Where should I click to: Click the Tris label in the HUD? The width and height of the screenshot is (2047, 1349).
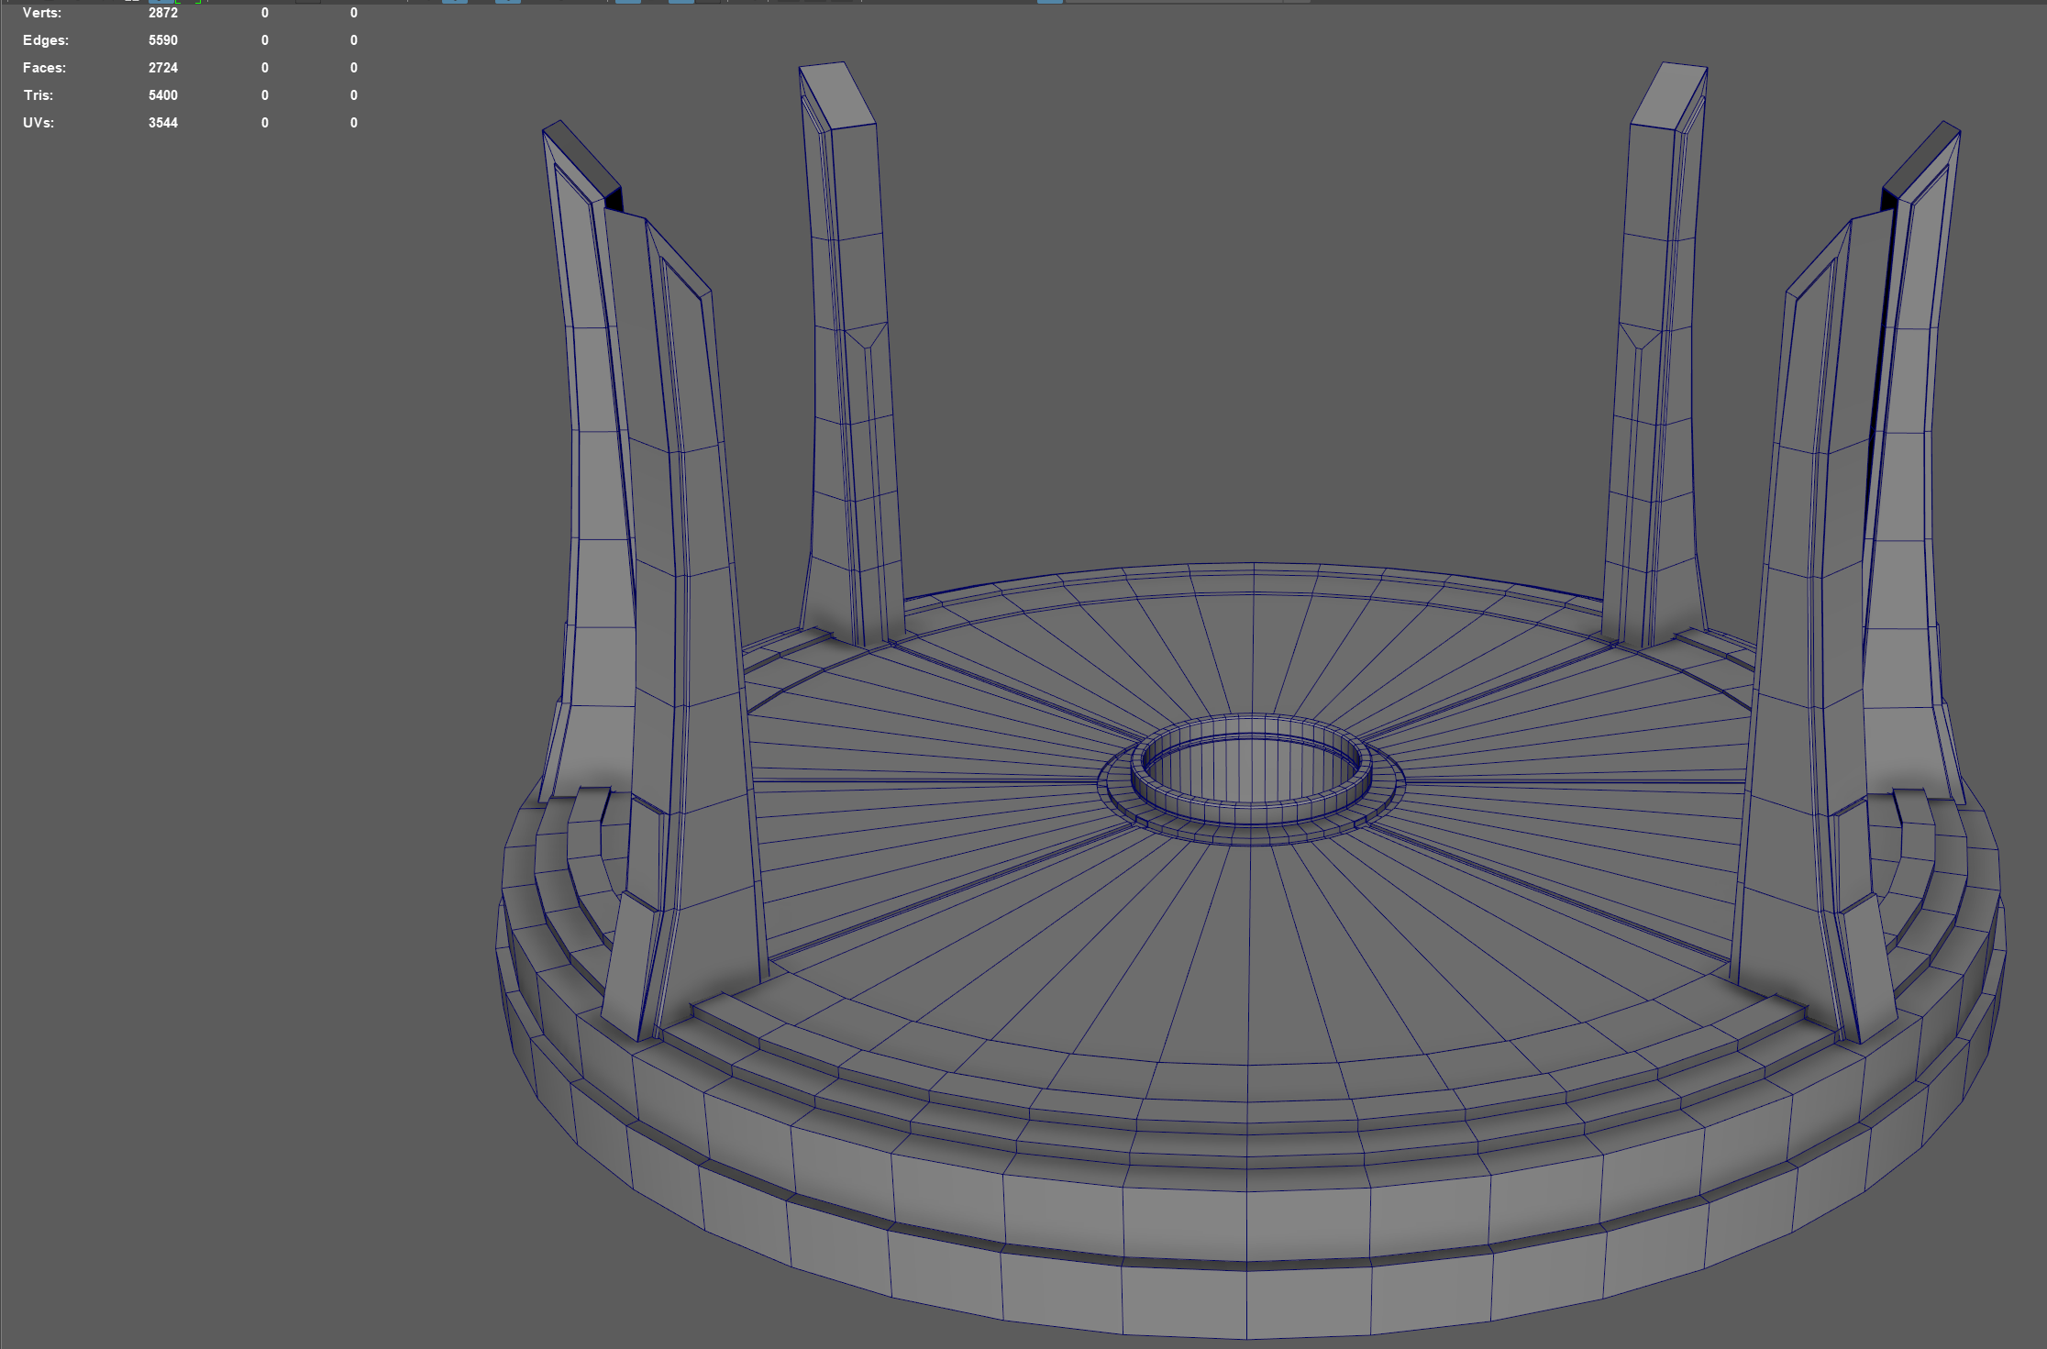pyautogui.click(x=39, y=95)
